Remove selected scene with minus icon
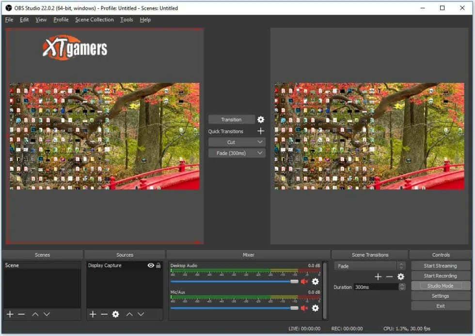The height and width of the screenshot is (336, 475). 21,314
